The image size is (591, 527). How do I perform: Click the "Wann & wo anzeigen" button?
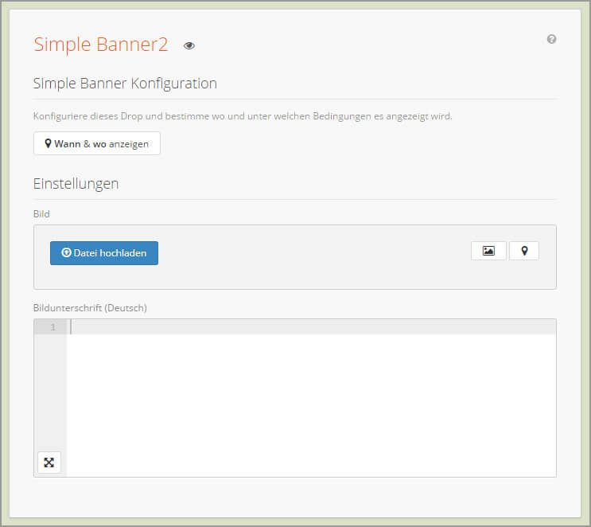click(97, 143)
